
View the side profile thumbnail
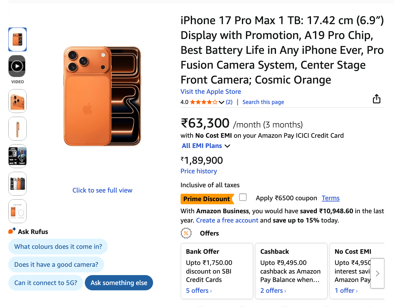tap(17, 128)
